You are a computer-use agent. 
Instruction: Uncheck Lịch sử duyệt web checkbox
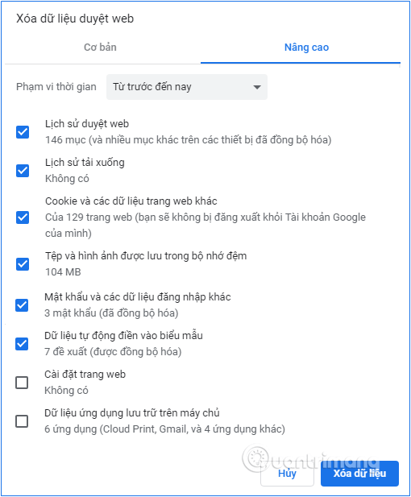tap(23, 132)
